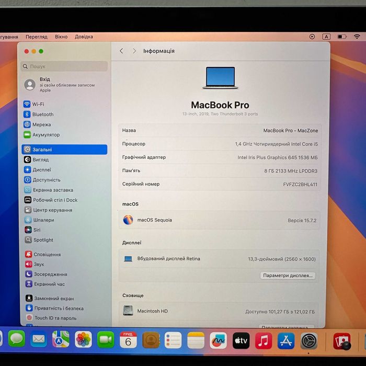The width and height of the screenshot is (366, 366).
Task: Open App Store from the Dock
Action: (286, 341)
